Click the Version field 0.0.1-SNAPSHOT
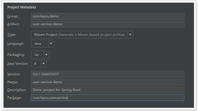This screenshot has width=198, height=111. (108, 74)
